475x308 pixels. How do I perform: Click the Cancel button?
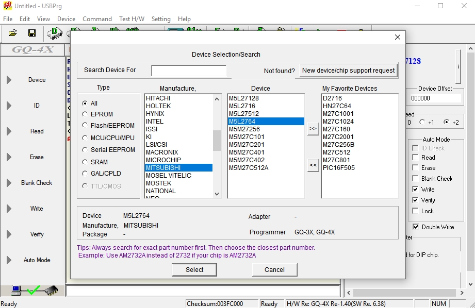(274, 269)
